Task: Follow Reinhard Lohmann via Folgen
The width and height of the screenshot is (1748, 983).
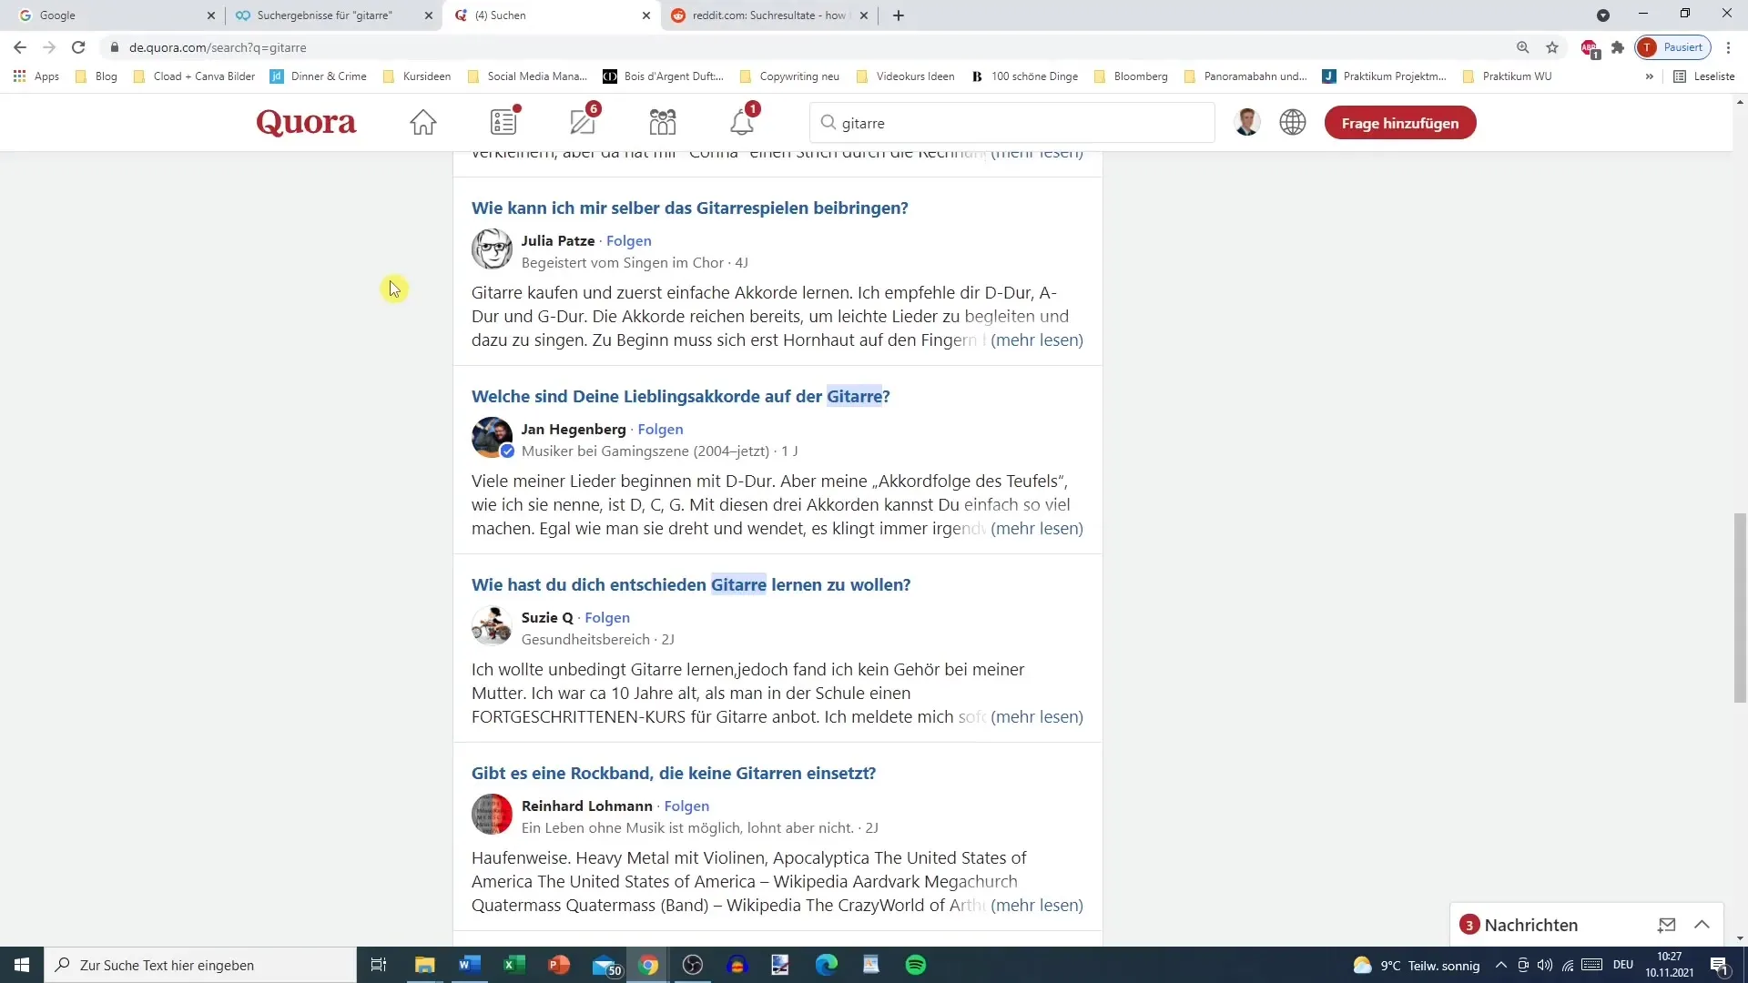Action: pos(686,806)
